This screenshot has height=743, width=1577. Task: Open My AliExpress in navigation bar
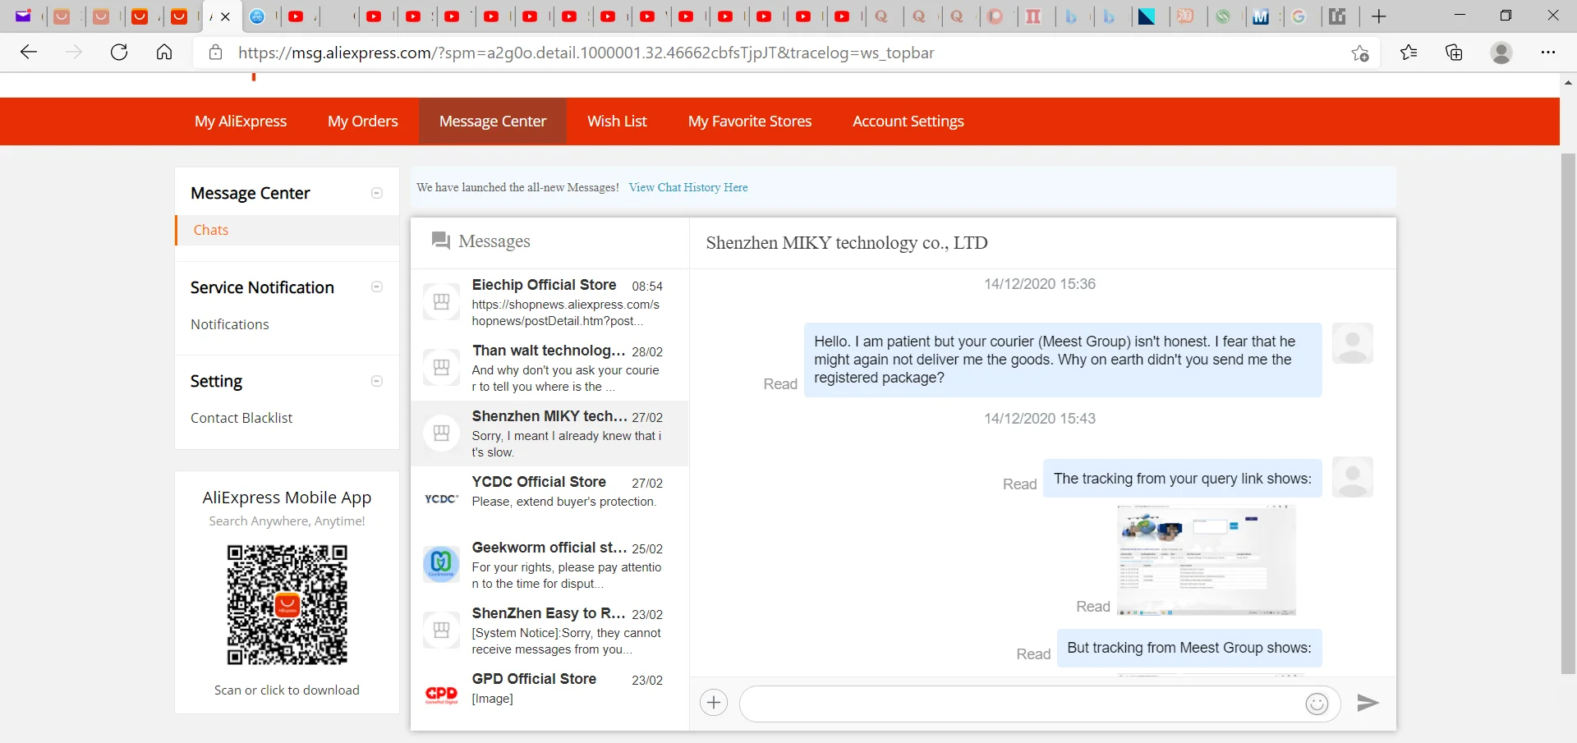[x=241, y=122]
